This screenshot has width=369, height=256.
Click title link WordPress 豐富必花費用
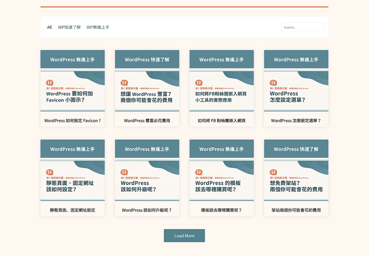point(147,121)
